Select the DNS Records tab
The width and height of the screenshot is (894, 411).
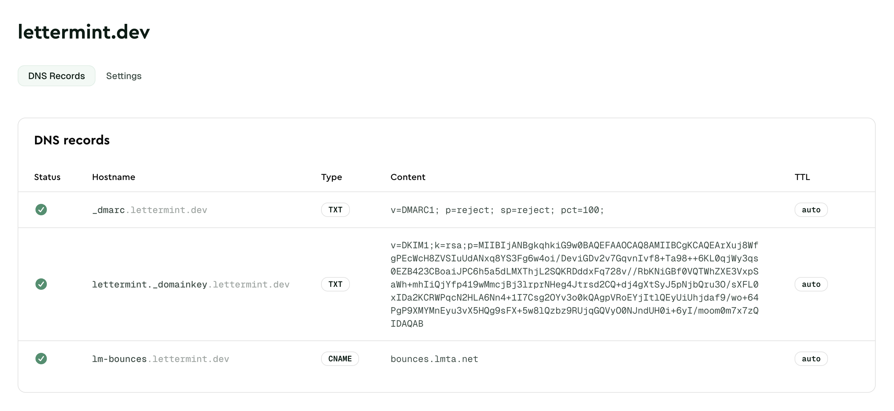click(x=56, y=75)
